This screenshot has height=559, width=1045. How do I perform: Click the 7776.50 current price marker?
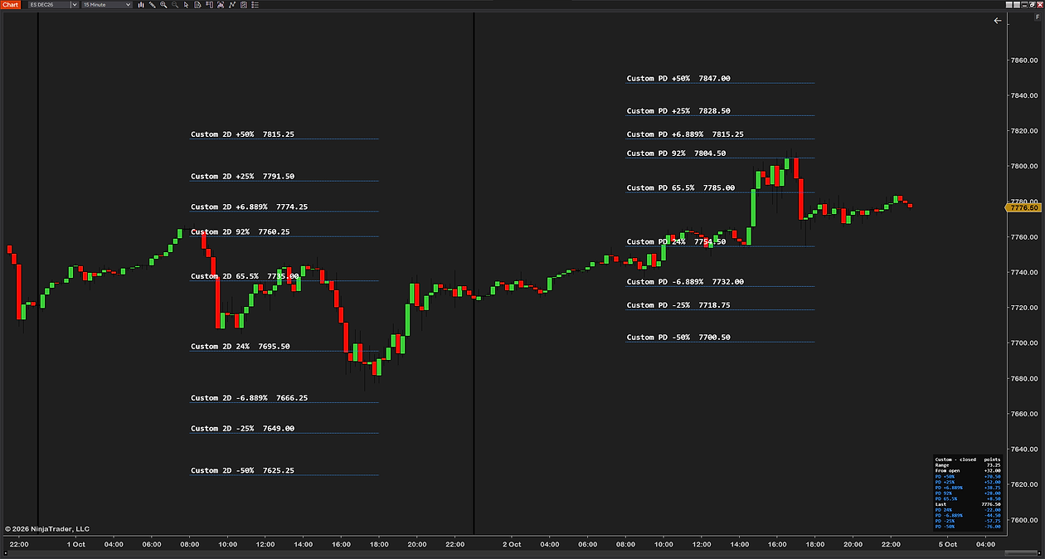tap(1023, 208)
